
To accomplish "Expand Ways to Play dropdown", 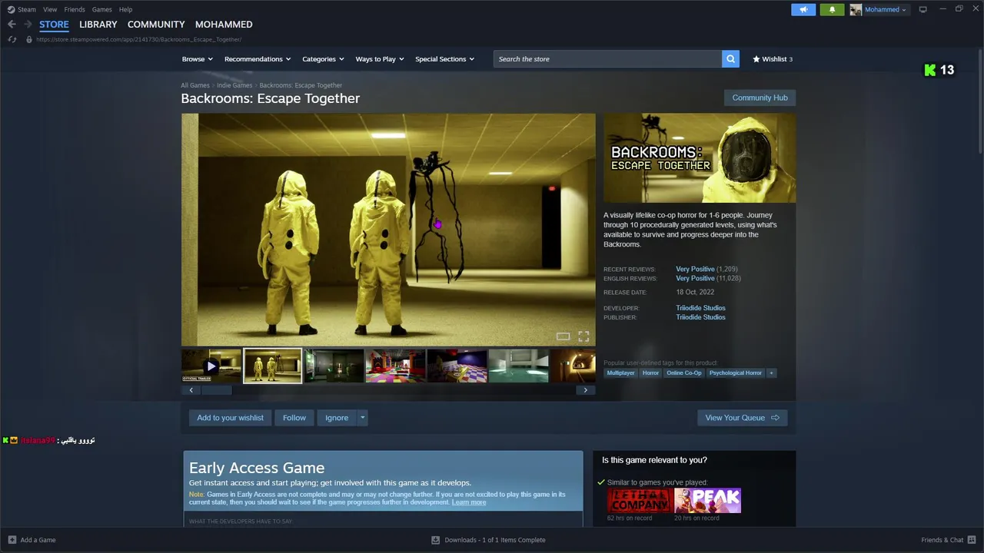I will [380, 59].
